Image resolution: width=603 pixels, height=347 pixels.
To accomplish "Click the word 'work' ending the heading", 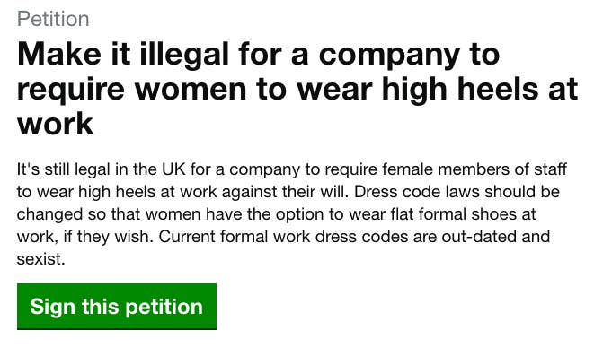I will (56, 124).
